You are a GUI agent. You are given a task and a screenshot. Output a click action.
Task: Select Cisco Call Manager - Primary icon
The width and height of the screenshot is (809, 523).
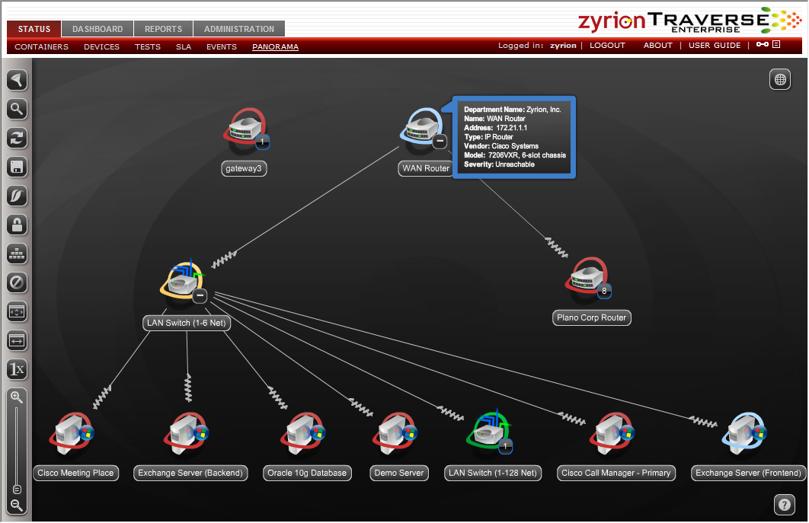point(612,433)
